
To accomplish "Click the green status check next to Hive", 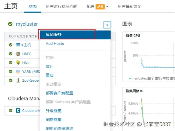I will pos(10,63).
